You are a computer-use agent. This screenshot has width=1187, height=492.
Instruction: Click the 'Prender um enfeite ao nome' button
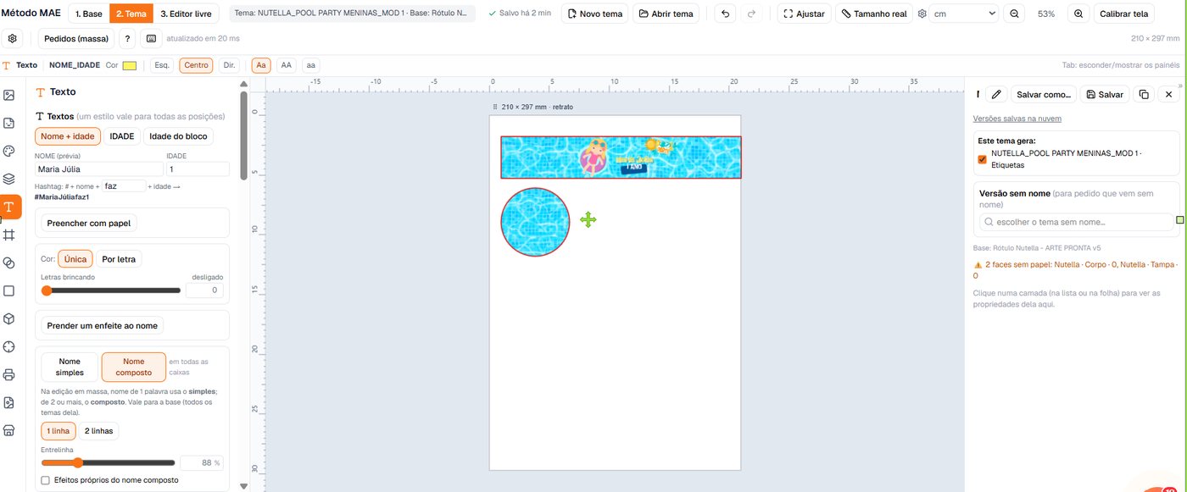click(103, 325)
